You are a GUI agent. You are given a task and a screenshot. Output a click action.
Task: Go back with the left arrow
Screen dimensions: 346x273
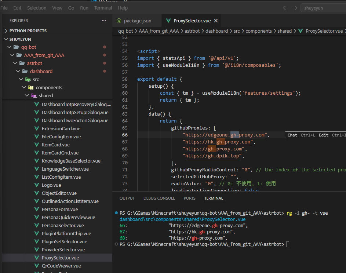pyautogui.click(x=285, y=8)
